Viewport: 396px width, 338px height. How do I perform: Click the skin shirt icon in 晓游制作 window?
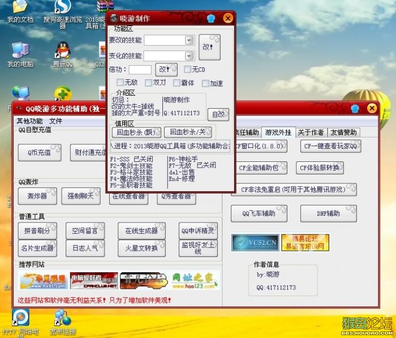pos(211,19)
